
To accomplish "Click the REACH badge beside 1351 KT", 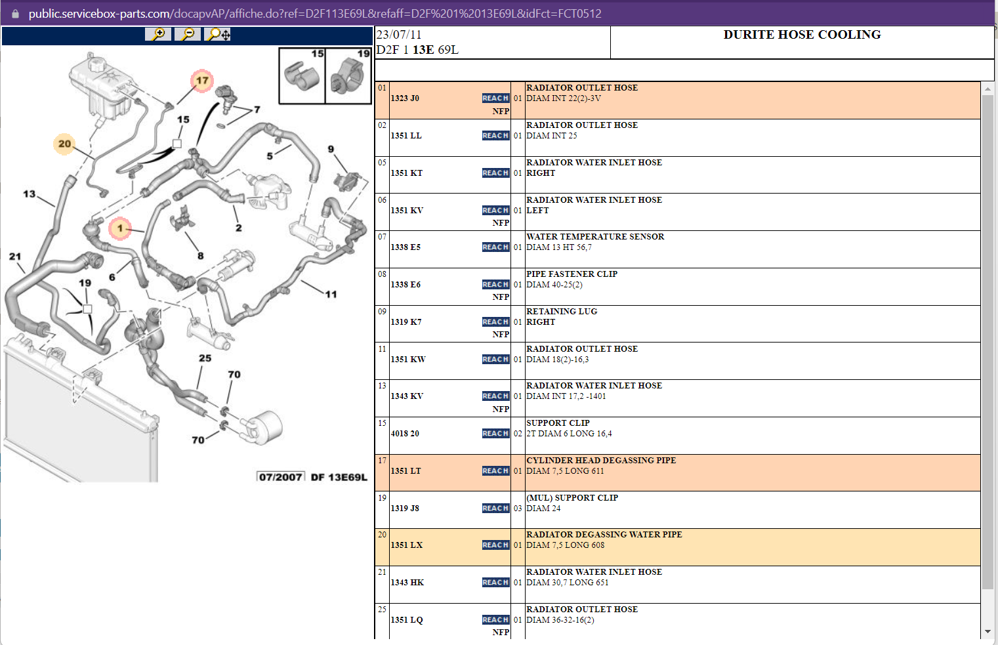I will coord(495,173).
